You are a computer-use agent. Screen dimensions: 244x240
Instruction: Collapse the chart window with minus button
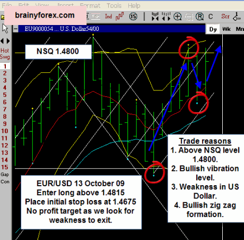click(x=15, y=29)
